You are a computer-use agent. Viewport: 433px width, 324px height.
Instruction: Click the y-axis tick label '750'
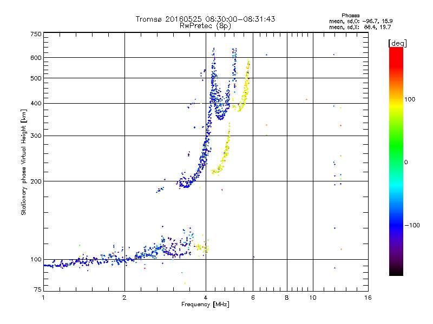point(36,34)
